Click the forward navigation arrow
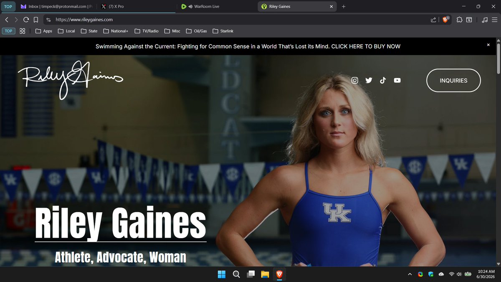The height and width of the screenshot is (282, 501). pos(16,20)
